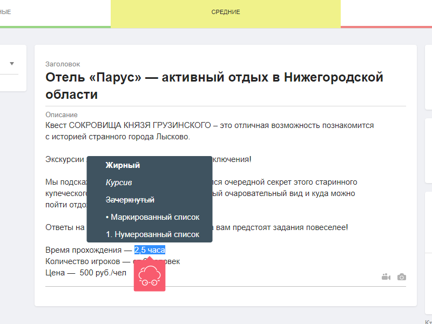Viewport: 432px width, 324px height.
Task: Click the highlighted text 2,5 часа
Action: (x=150, y=250)
